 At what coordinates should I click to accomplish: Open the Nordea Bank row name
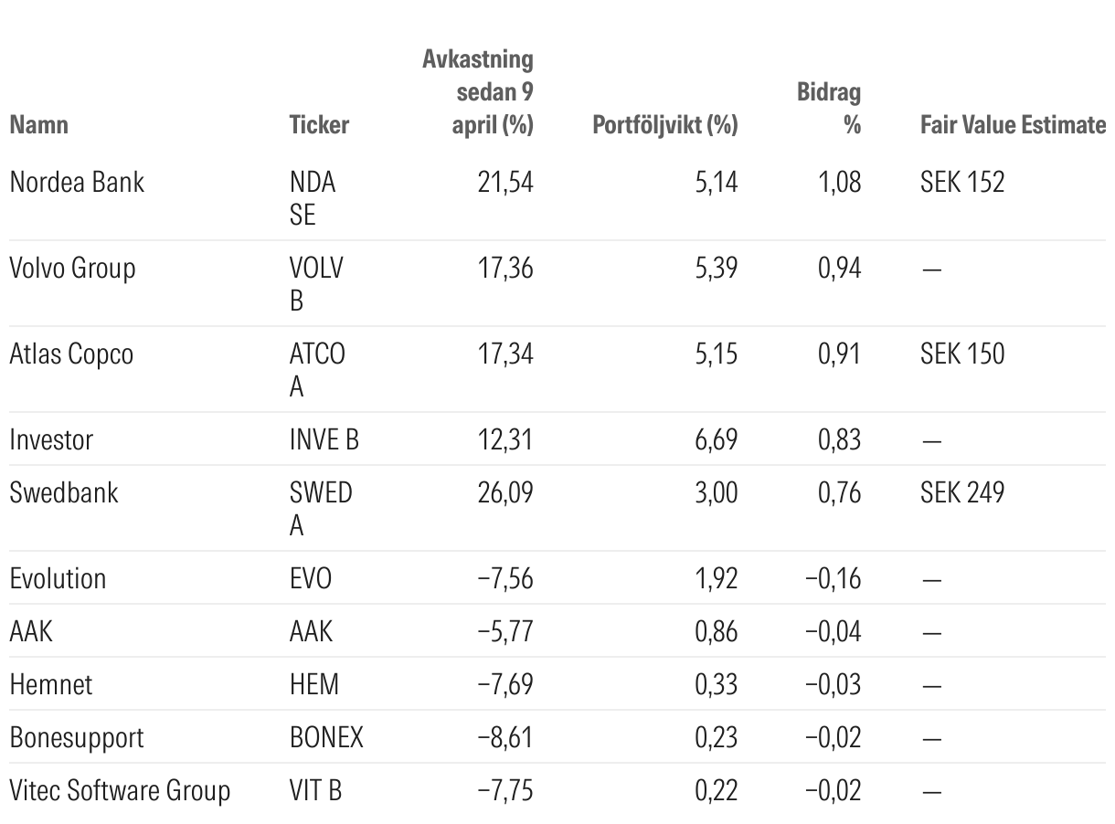(77, 182)
